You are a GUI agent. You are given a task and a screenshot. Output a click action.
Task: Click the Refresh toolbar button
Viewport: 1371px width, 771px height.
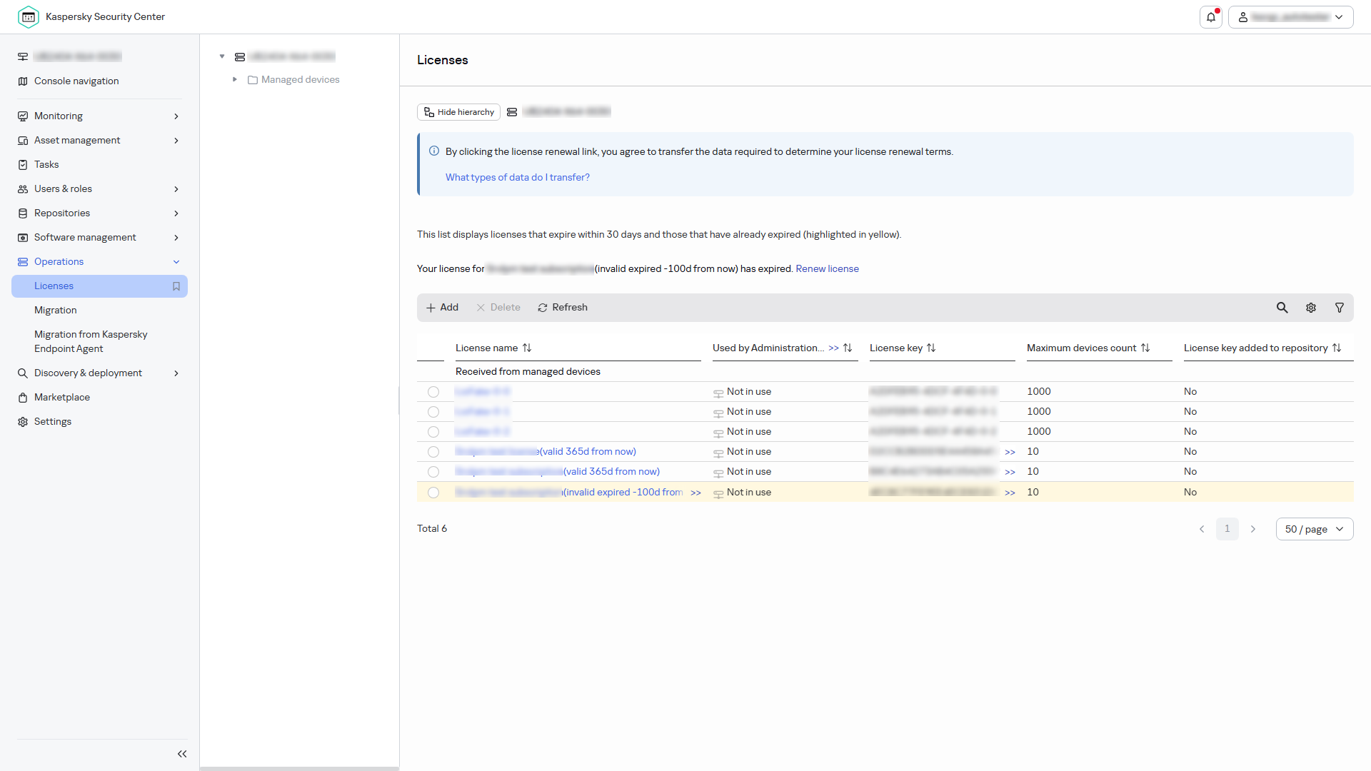coord(563,308)
